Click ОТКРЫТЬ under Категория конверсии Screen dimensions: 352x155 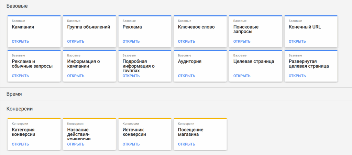[20, 144]
